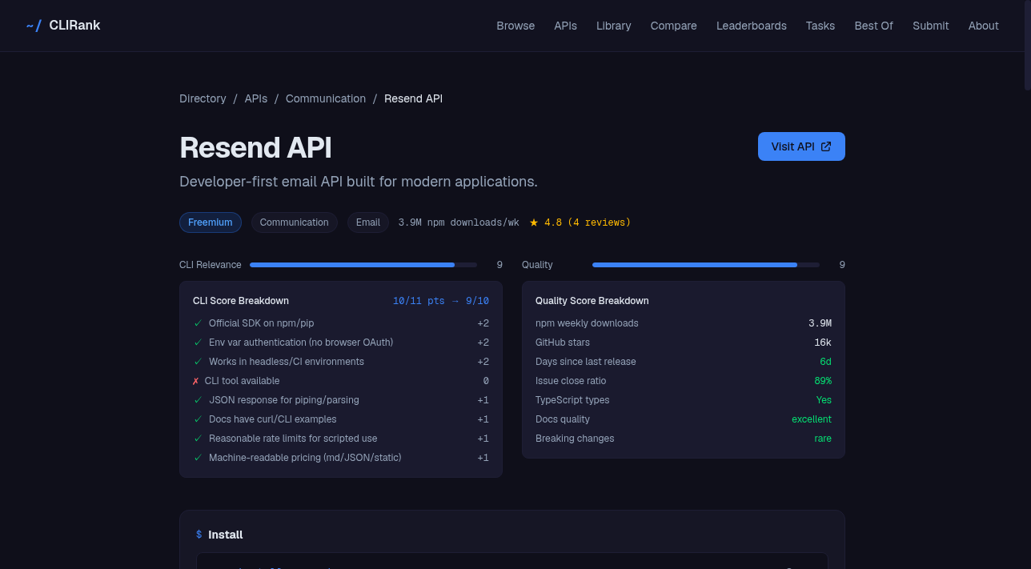Click the excellent docs quality value
The height and width of the screenshot is (569, 1031).
click(812, 419)
